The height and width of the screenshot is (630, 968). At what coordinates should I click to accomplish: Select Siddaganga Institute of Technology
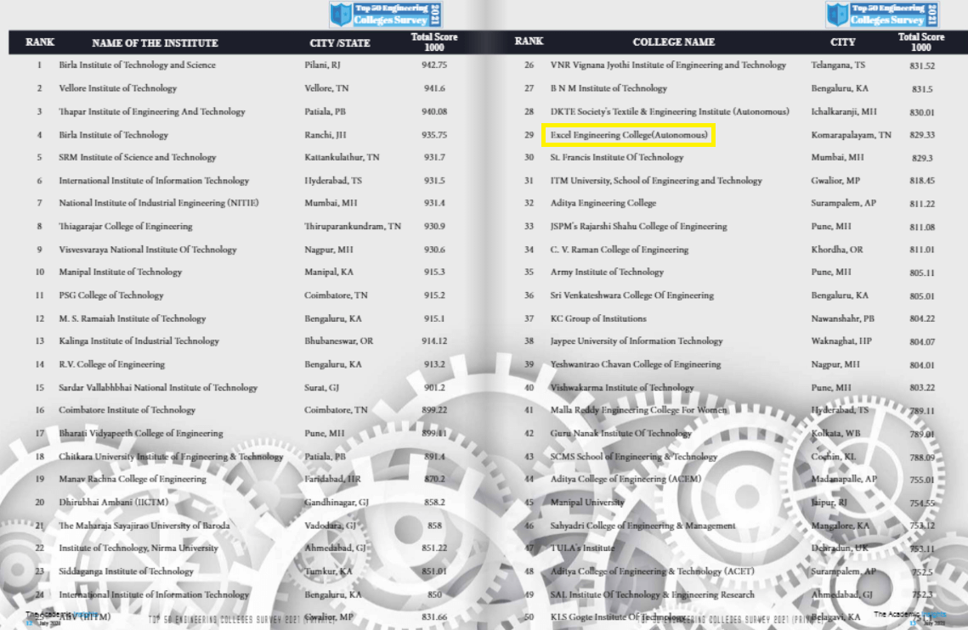(126, 572)
